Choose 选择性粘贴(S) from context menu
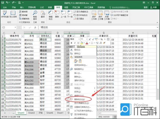160x119 pixels. pyautogui.click(x=83, y=65)
